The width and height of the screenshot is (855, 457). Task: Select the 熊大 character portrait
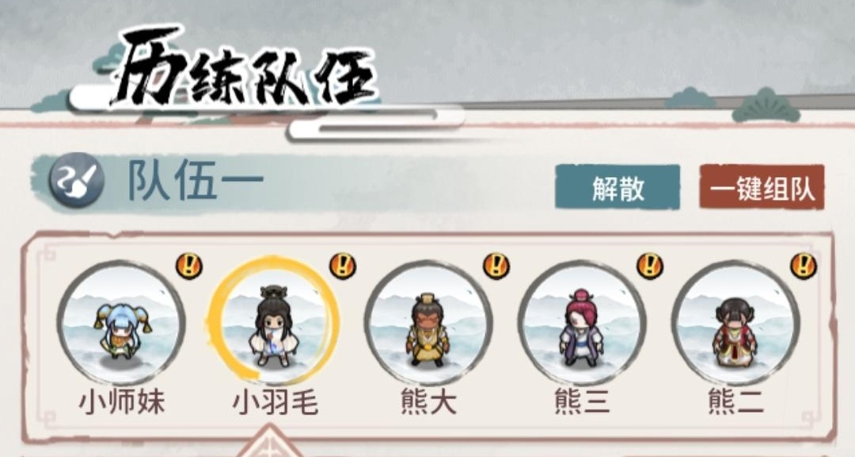(x=428, y=323)
